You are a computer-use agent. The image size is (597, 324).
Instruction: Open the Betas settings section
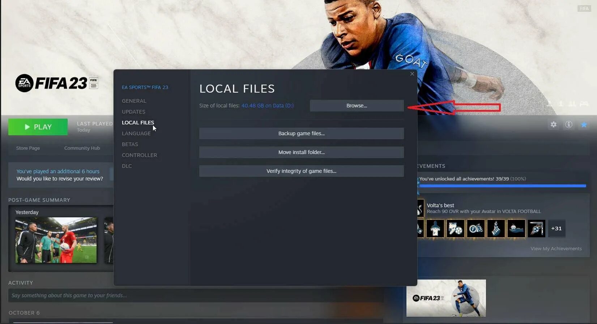tap(130, 144)
